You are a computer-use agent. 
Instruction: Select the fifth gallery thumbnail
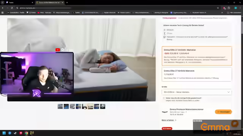point(84,106)
